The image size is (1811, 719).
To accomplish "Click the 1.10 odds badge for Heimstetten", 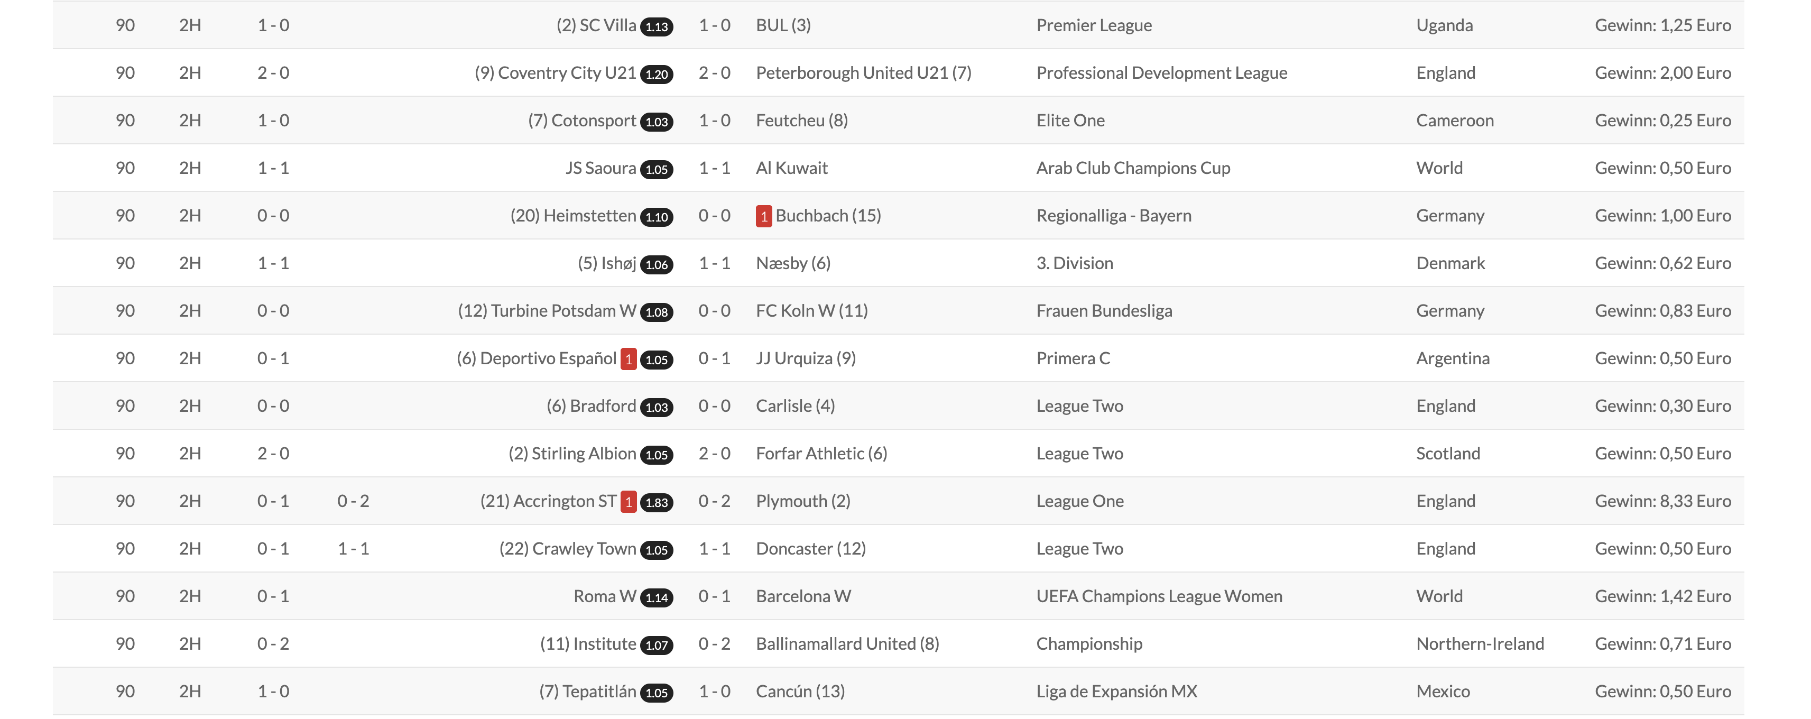I will tap(656, 217).
